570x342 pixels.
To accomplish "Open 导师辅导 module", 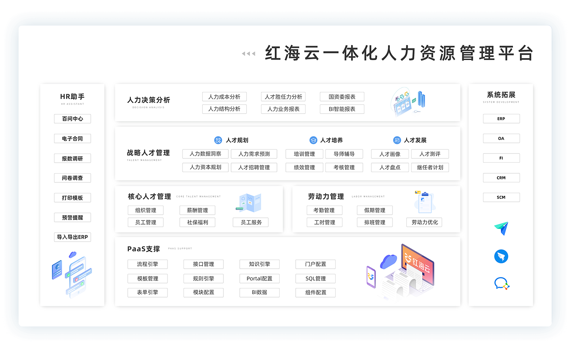I will 344,154.
